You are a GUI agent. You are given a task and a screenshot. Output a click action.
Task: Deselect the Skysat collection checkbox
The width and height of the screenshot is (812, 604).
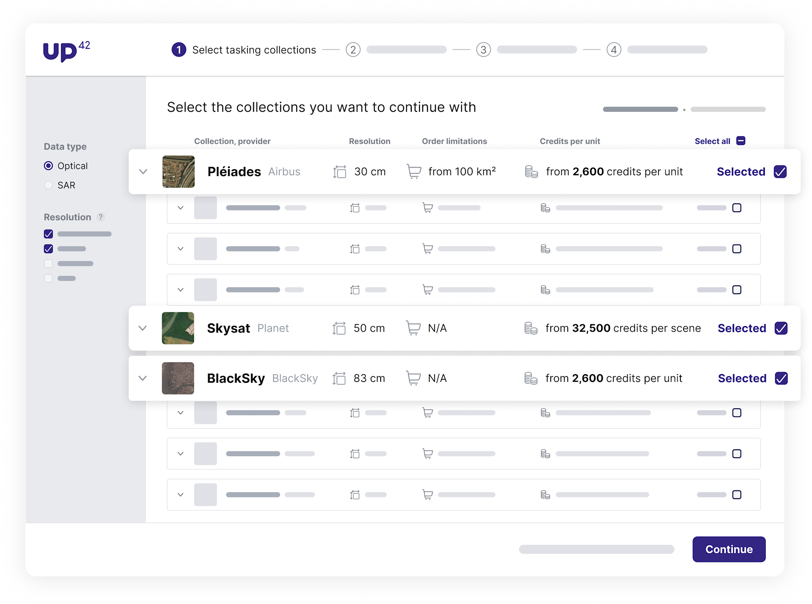click(x=781, y=328)
